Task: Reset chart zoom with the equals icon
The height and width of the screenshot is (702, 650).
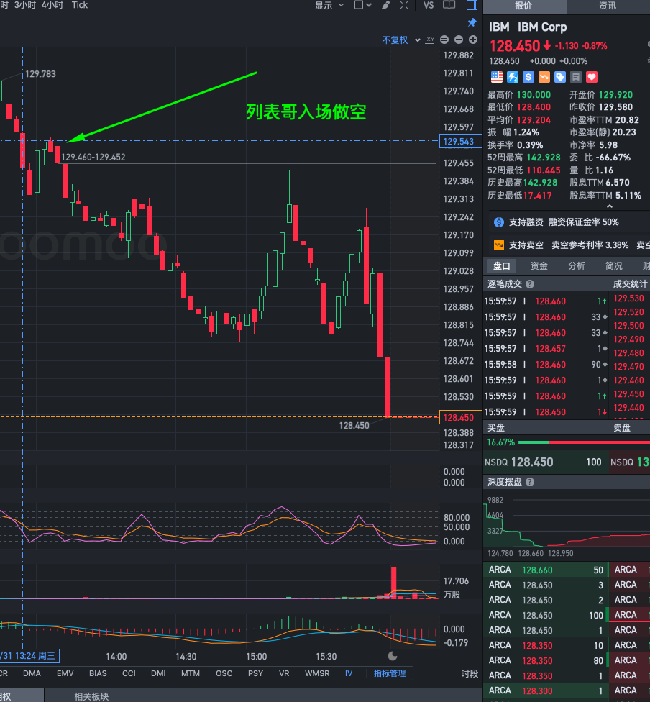Action: [444, 40]
